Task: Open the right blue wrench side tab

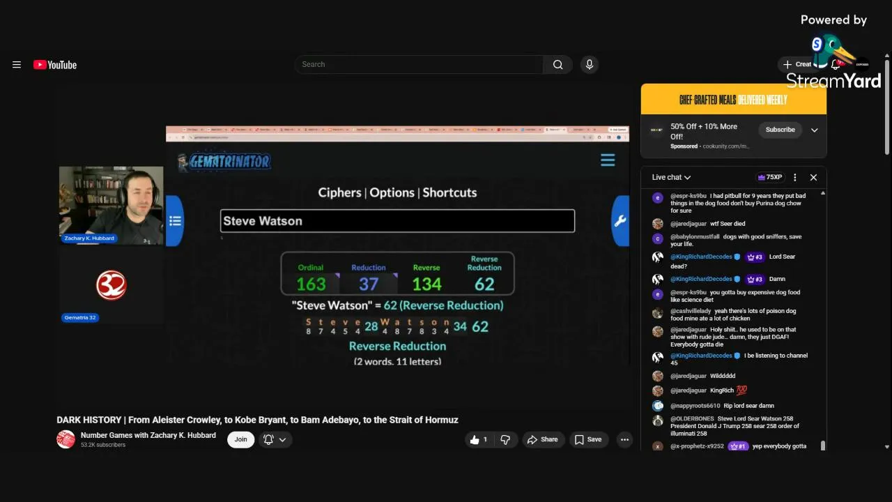Action: tap(620, 221)
